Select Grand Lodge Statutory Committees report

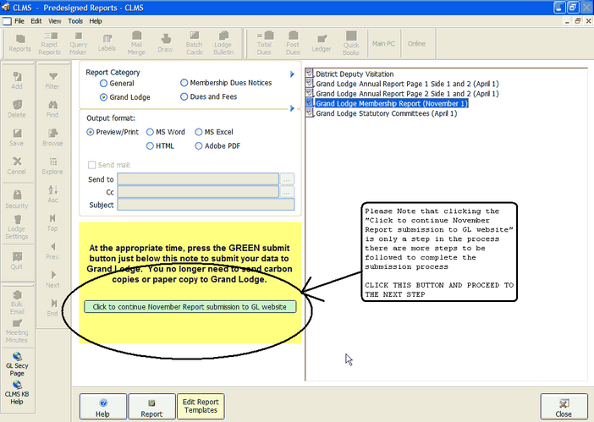point(386,113)
